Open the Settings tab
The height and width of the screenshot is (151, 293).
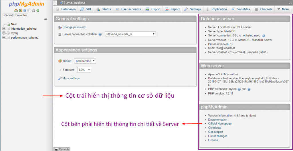pyautogui.click(x=193, y=9)
